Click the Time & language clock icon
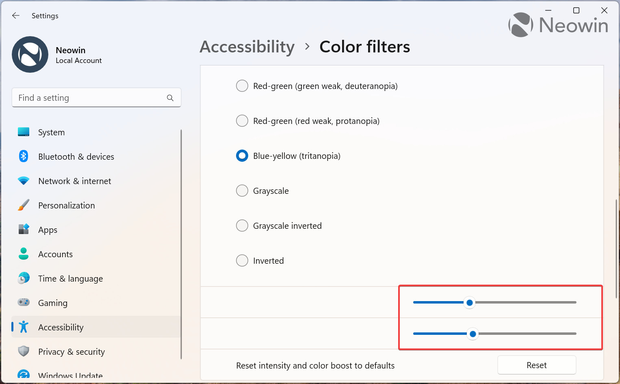620x384 pixels. pos(24,278)
